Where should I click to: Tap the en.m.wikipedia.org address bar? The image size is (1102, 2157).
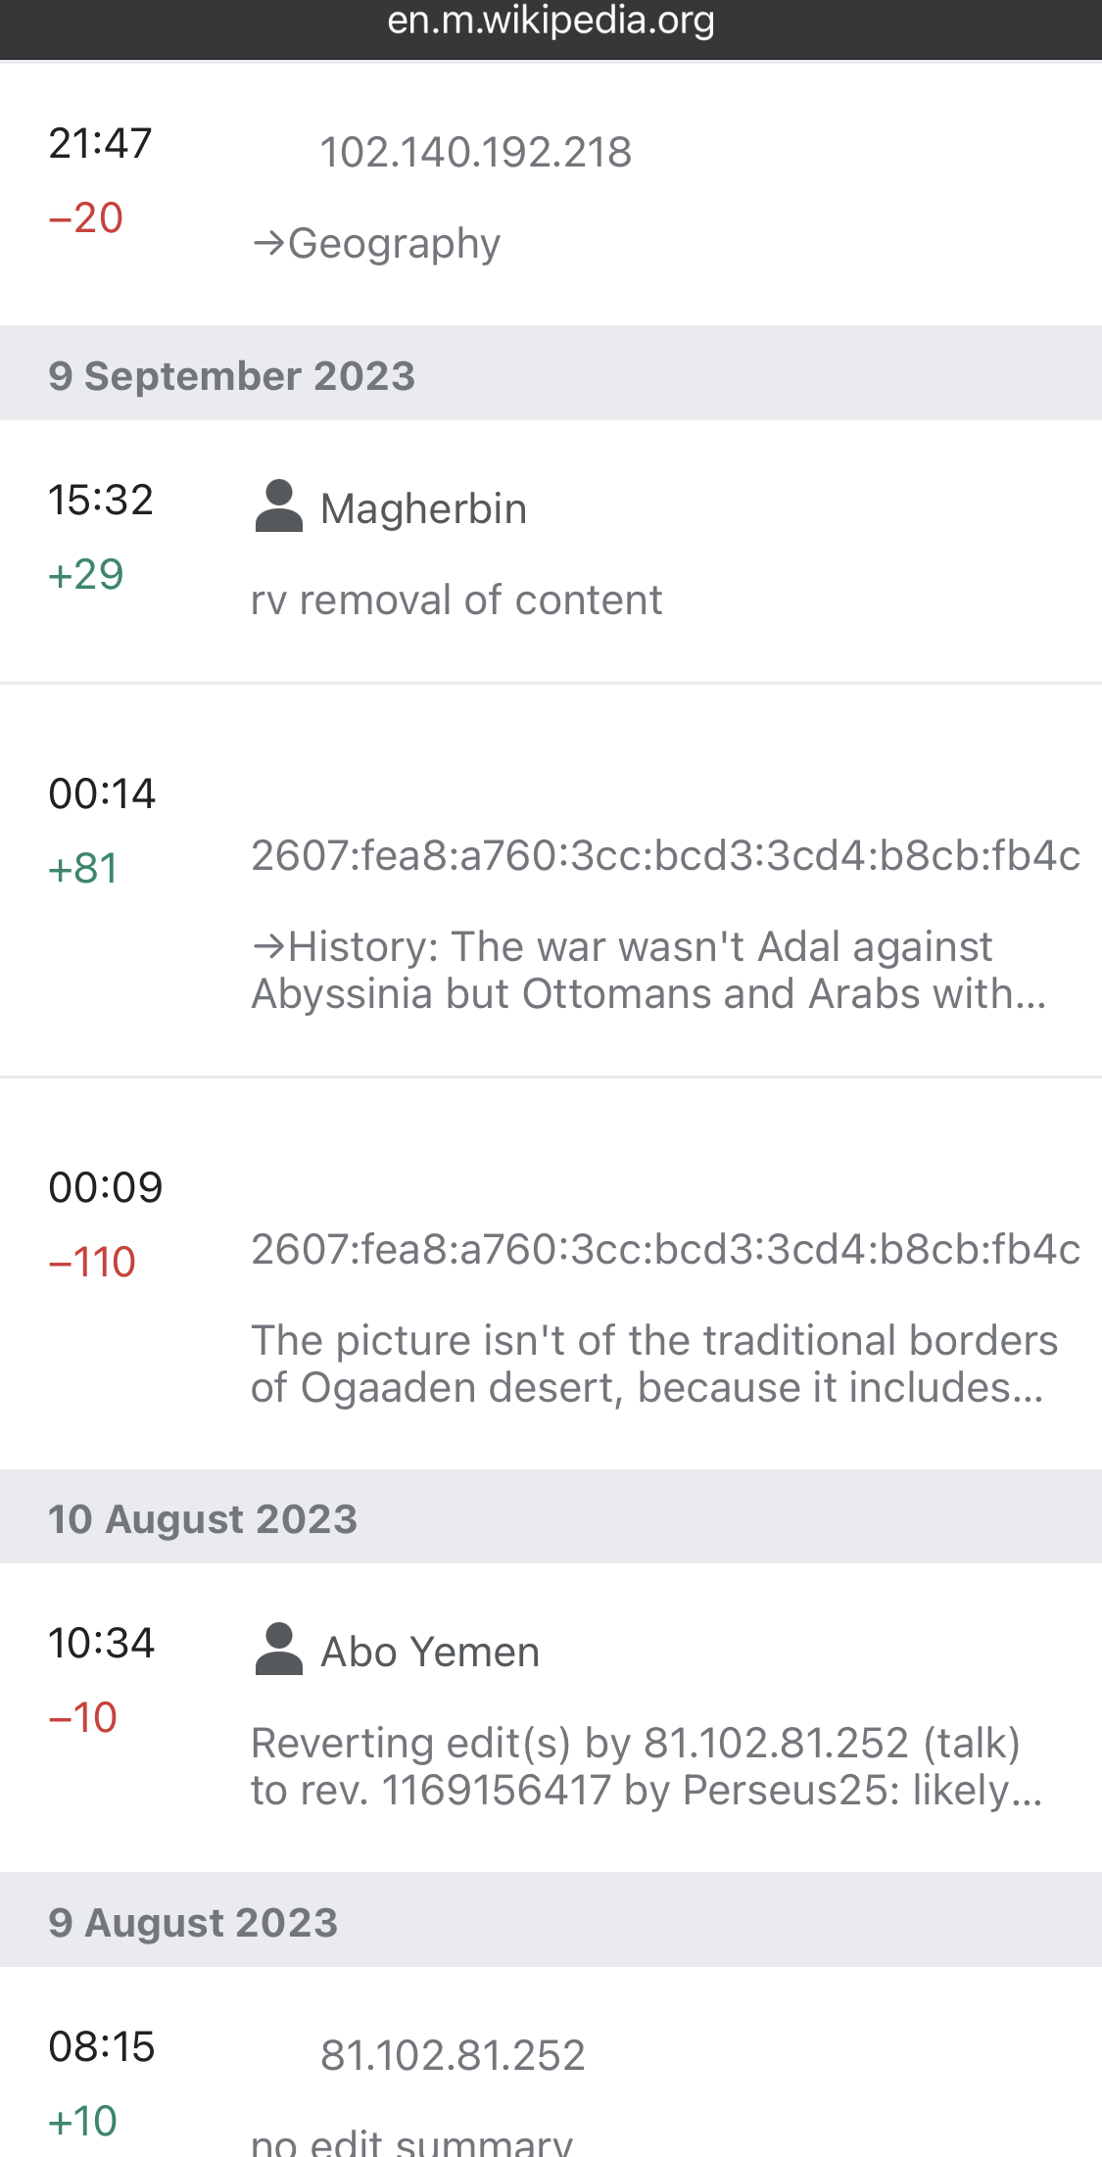click(551, 22)
